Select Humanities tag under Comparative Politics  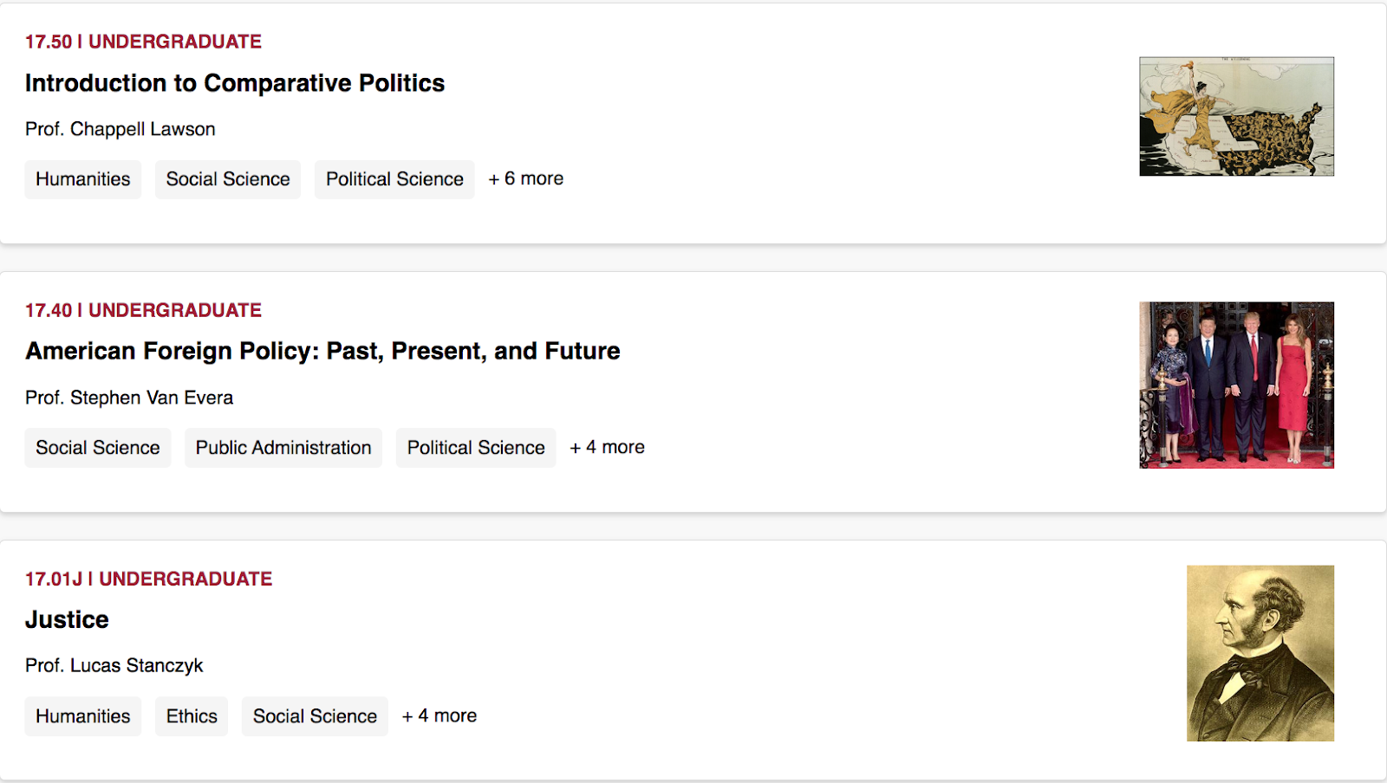tap(83, 179)
